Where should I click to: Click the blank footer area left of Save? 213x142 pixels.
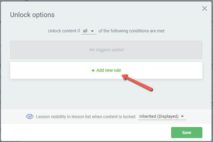point(85,133)
